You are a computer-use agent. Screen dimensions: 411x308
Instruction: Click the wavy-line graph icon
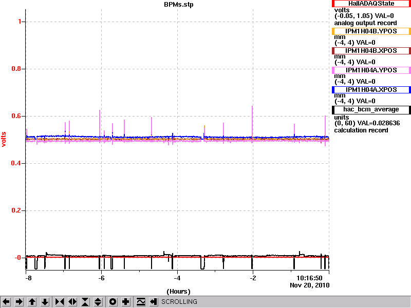pos(141,302)
